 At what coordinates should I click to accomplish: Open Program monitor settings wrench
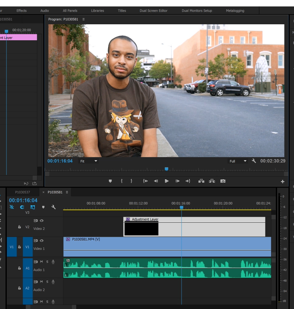click(x=254, y=161)
